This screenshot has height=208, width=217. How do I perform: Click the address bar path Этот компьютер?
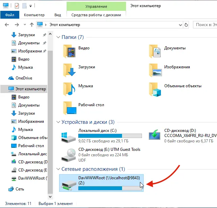65,25
